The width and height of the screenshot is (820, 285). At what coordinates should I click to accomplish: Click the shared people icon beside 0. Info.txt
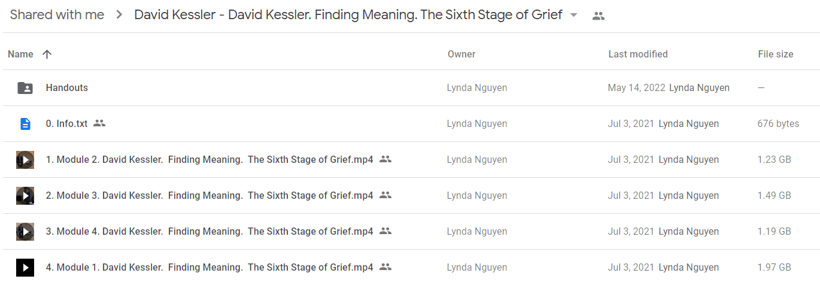coord(99,123)
